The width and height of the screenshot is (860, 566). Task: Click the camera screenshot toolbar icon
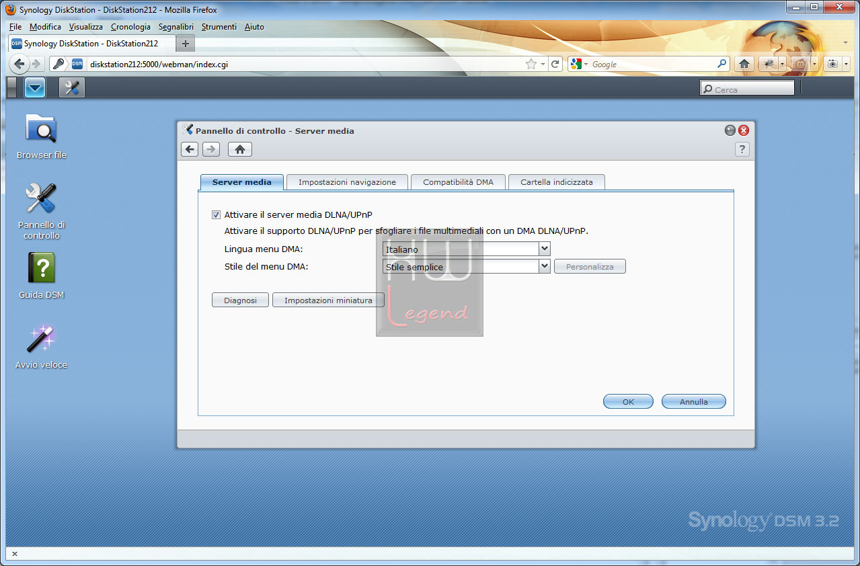pos(833,64)
